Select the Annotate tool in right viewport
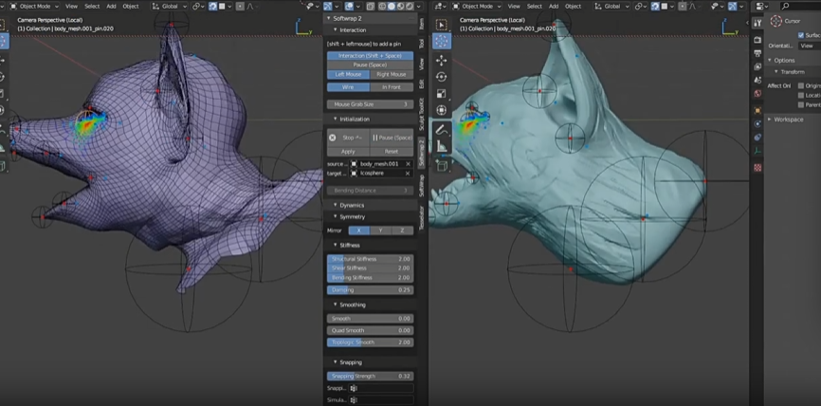This screenshot has height=406, width=821. point(442,128)
